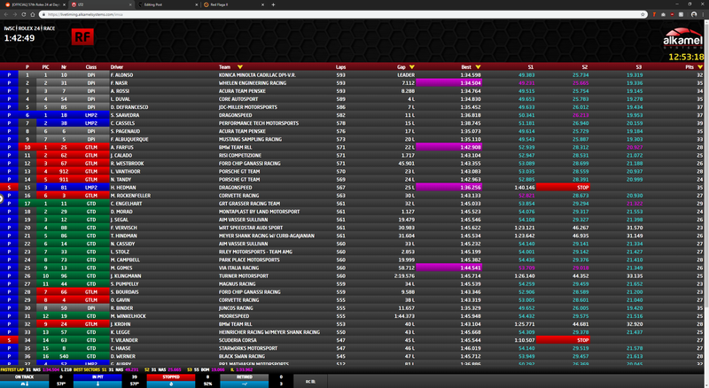Click the wind icon under Retired
Screen dimensions: 709x388
245,384
